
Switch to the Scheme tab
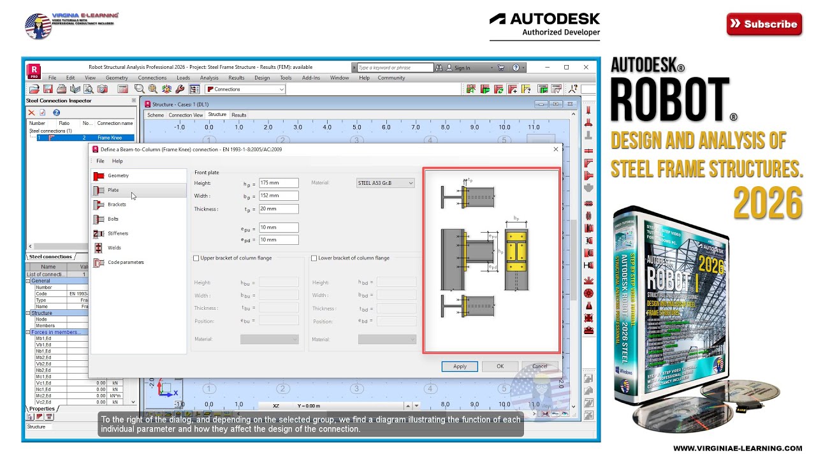156,115
